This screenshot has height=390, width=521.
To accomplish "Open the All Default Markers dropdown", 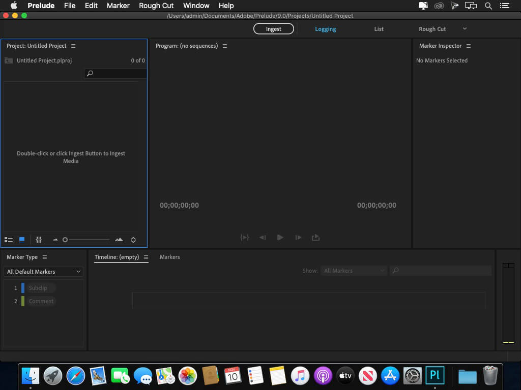I will 43,272.
